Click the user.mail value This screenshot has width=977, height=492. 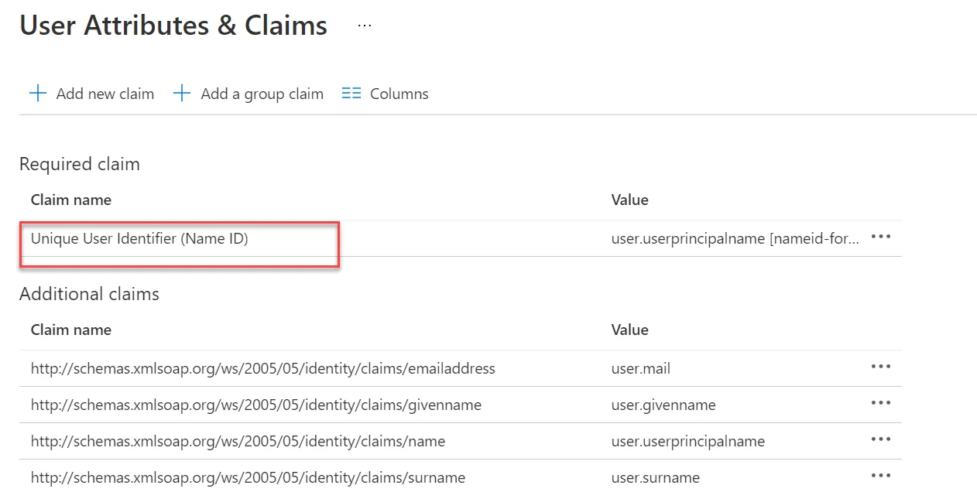(641, 369)
